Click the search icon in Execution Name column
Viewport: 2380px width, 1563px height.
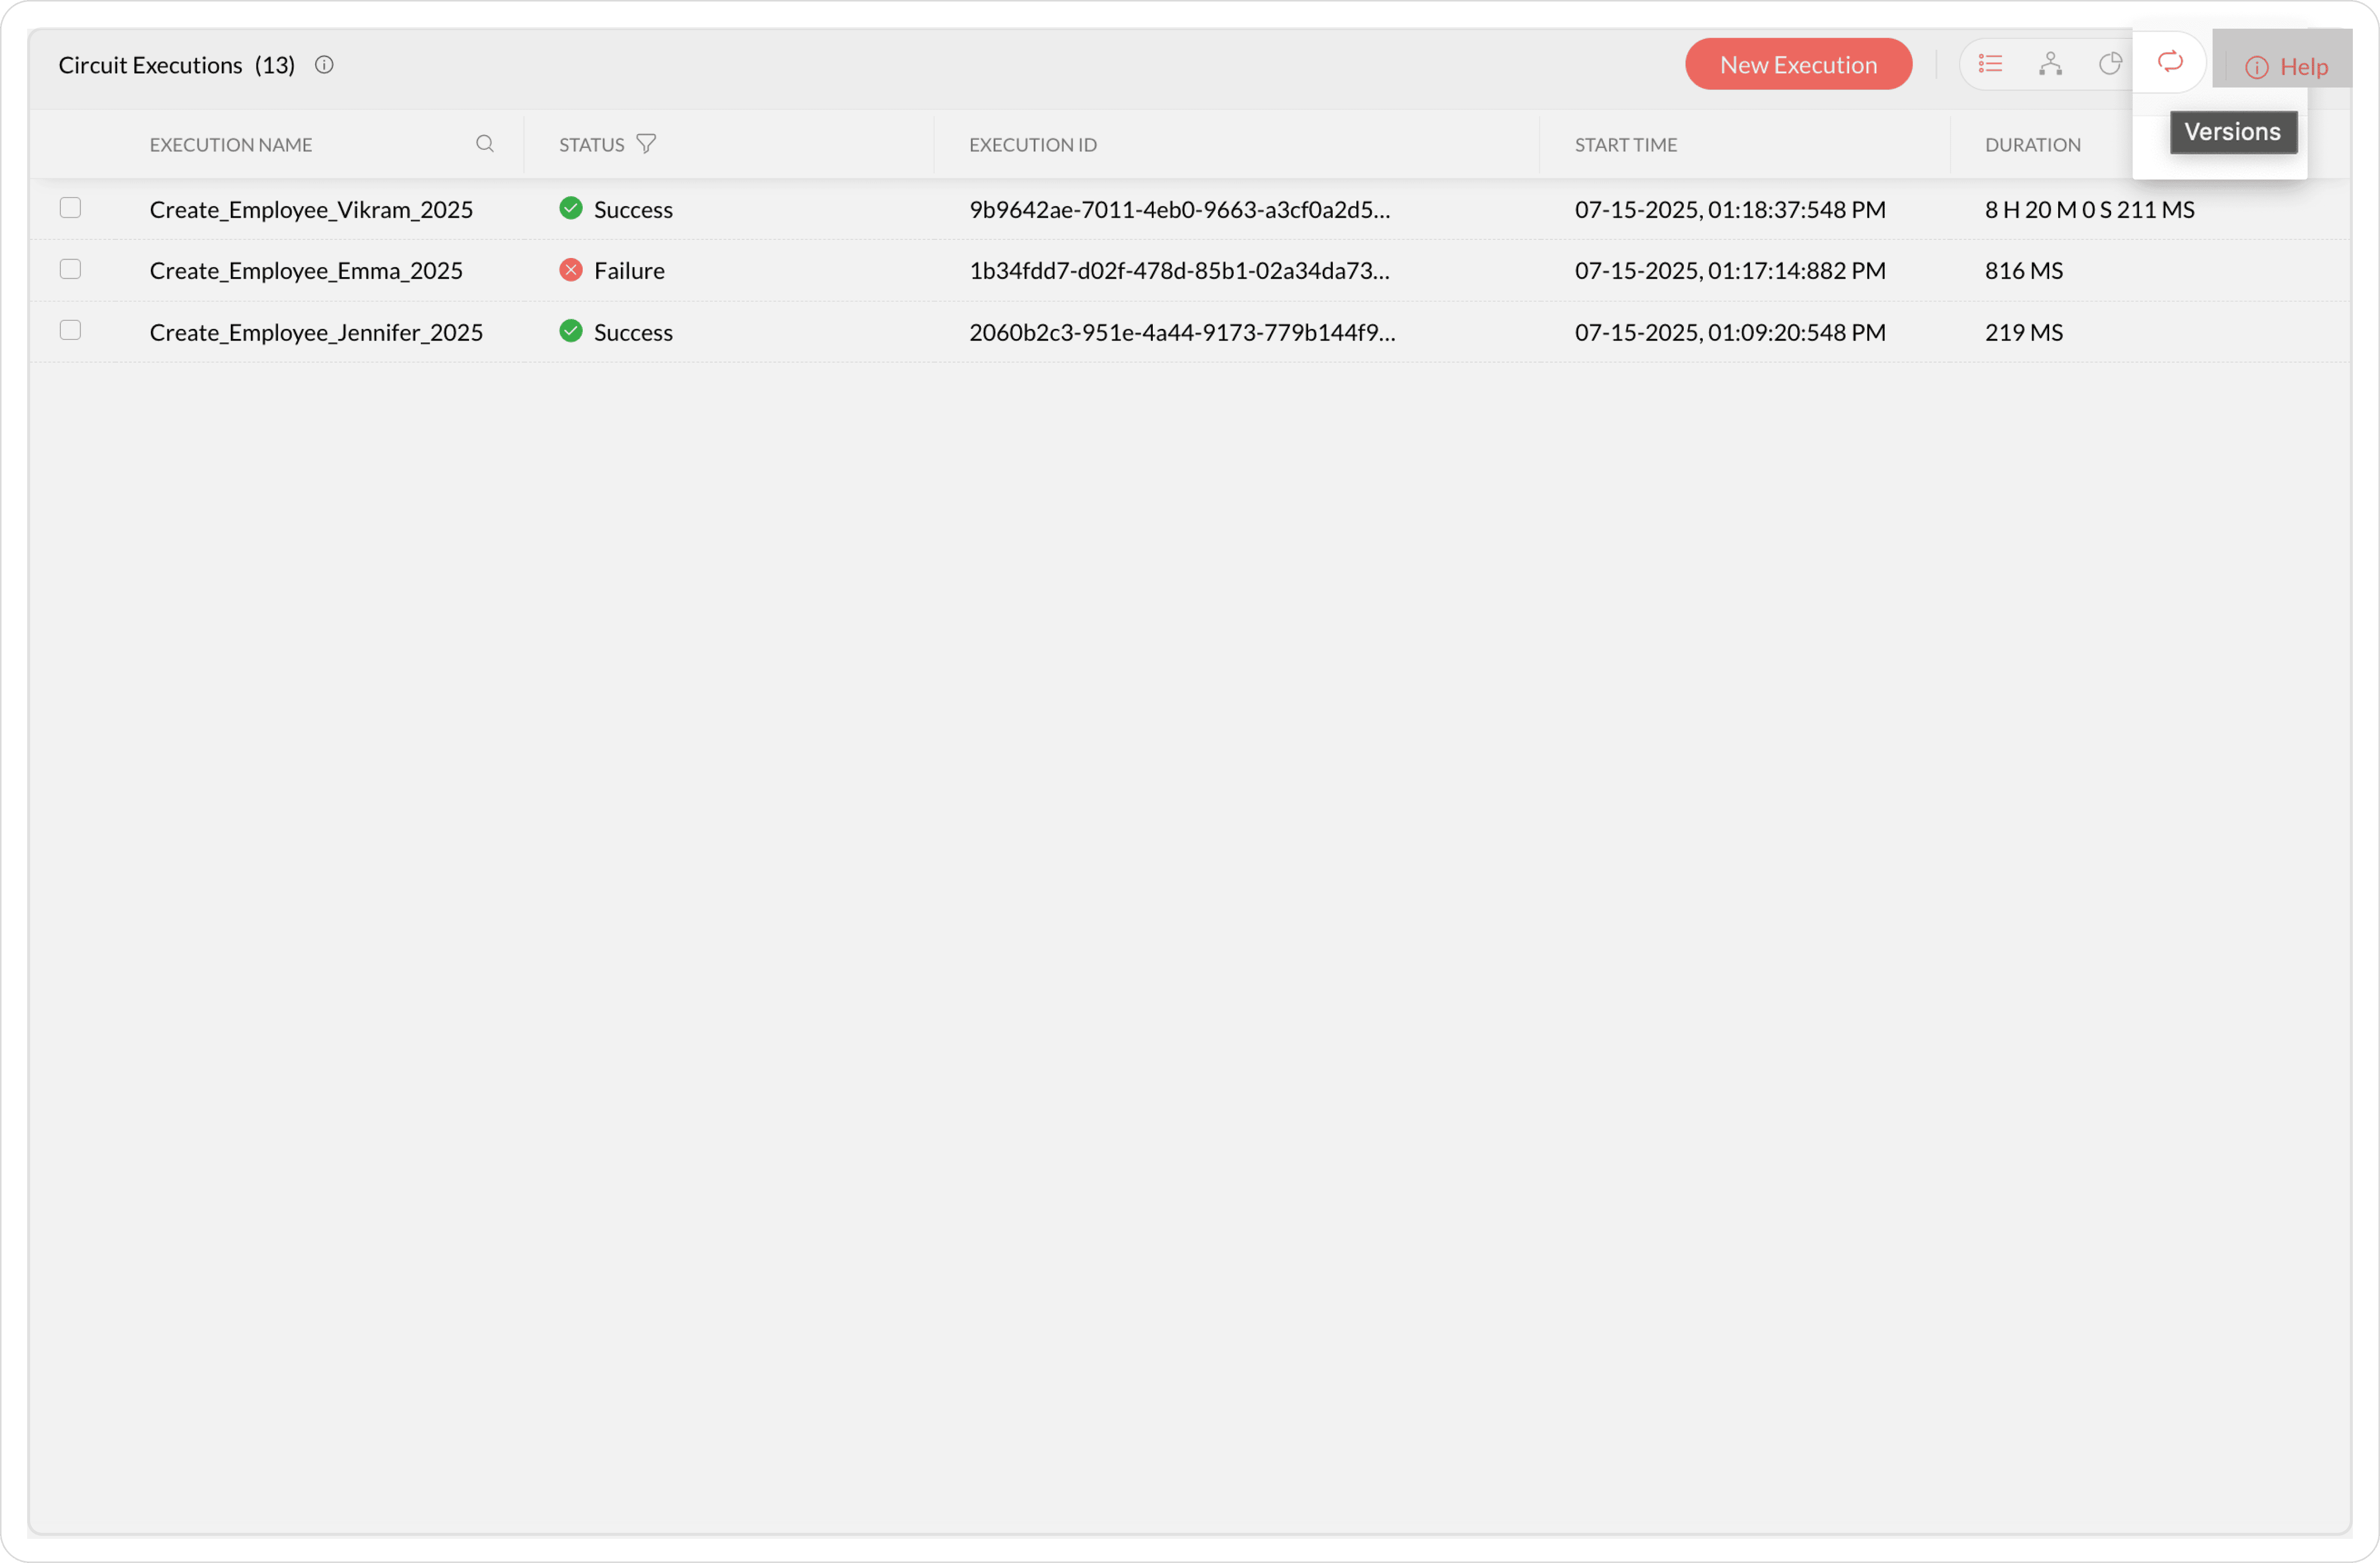pos(485,144)
